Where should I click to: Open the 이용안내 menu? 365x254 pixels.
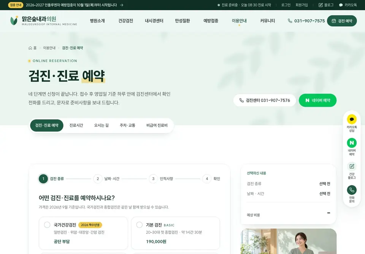tap(239, 21)
